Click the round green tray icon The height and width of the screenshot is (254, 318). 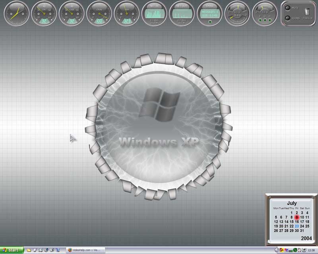[x=295, y=250]
